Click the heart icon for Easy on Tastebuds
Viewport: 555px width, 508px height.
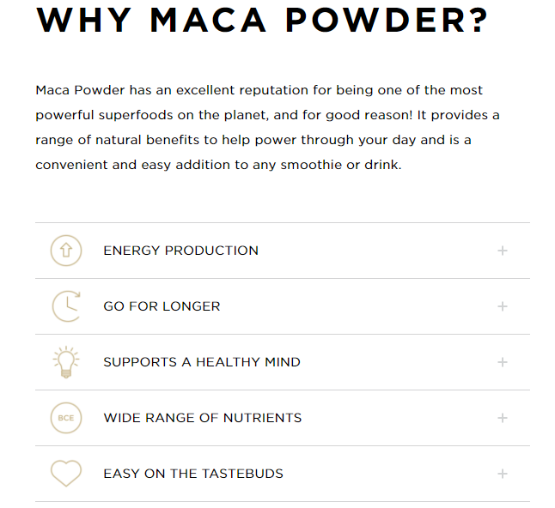(66, 474)
